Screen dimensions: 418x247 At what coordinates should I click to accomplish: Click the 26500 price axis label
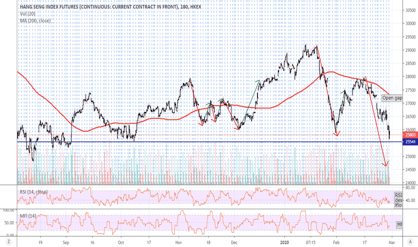pyautogui.click(x=410, y=116)
